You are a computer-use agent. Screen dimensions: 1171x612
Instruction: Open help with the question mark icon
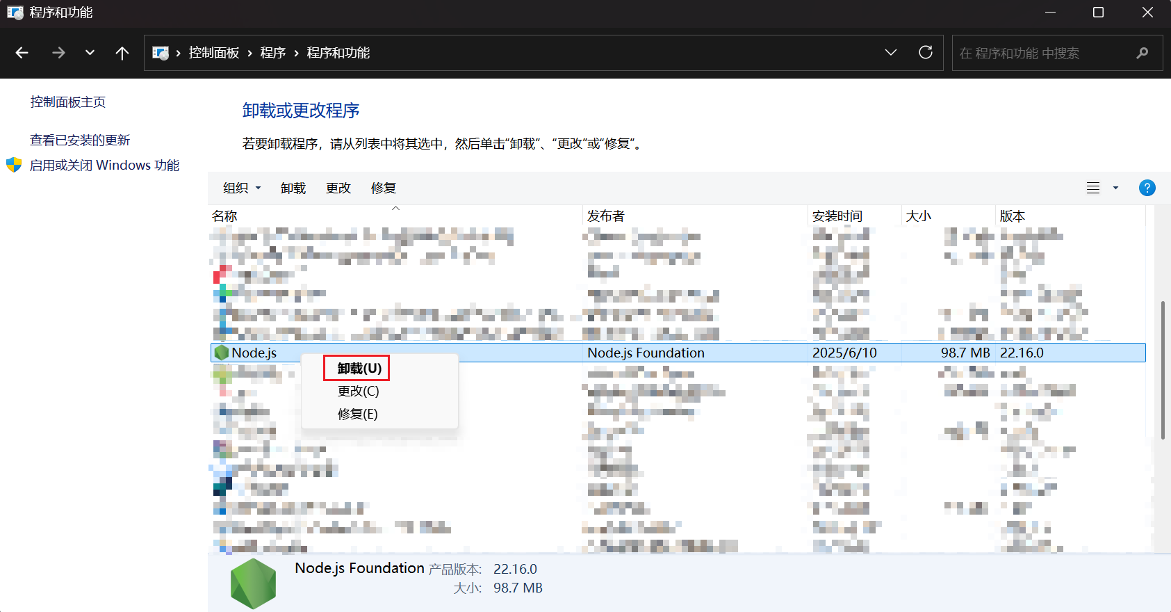pos(1147,188)
